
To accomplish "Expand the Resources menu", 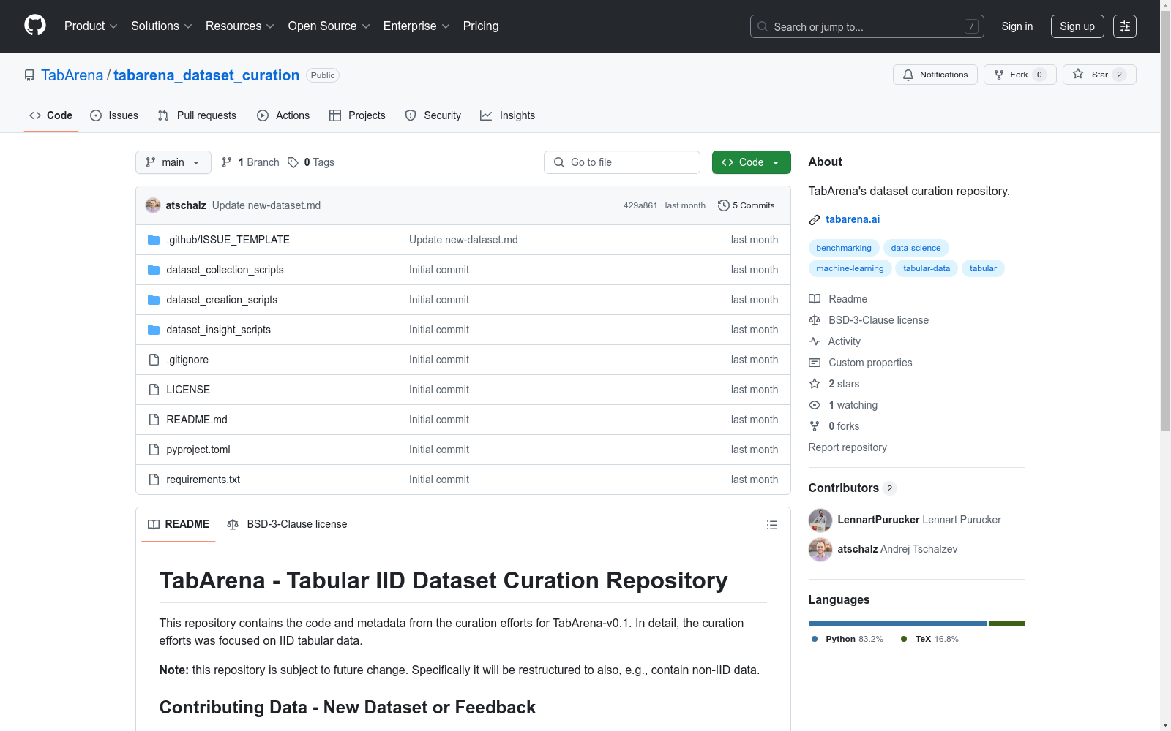I will click(239, 26).
